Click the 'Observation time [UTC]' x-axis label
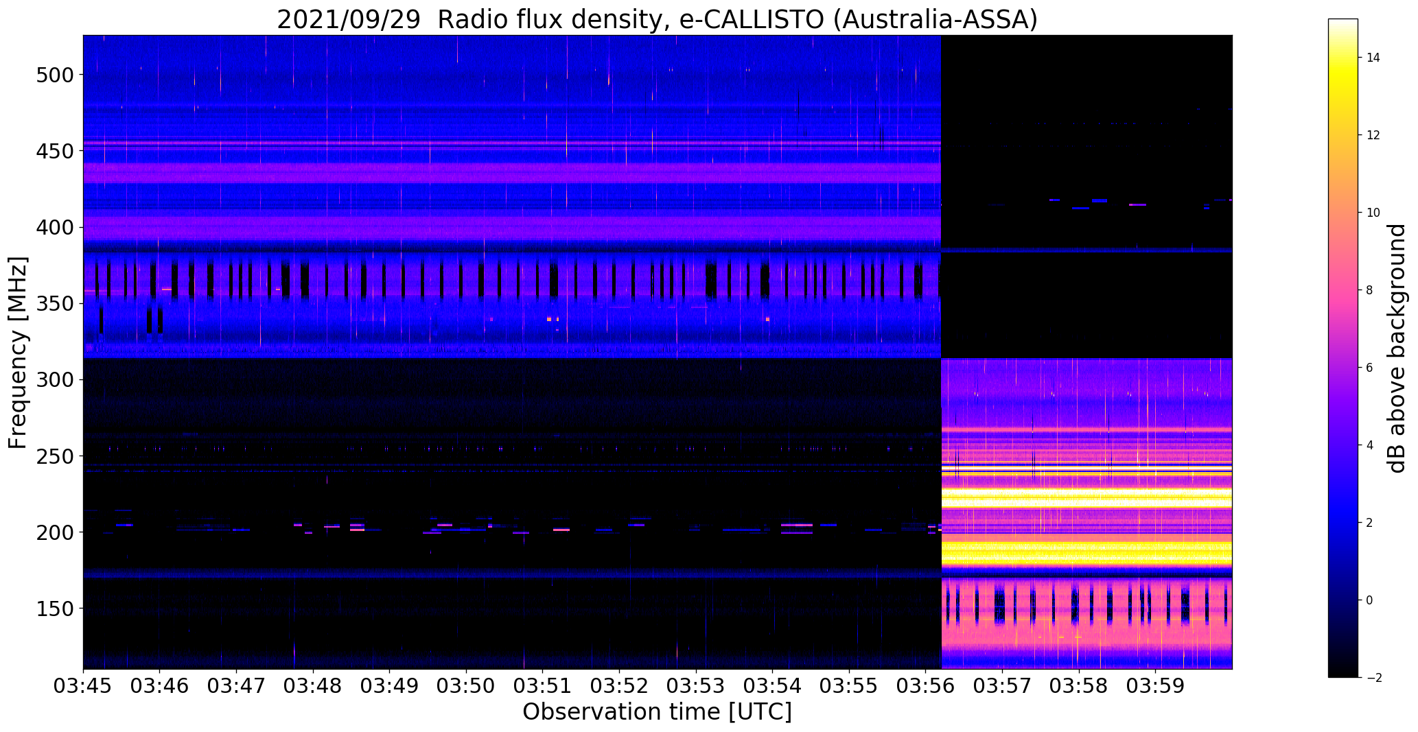Screen dimensions: 1418x732 [x=657, y=712]
